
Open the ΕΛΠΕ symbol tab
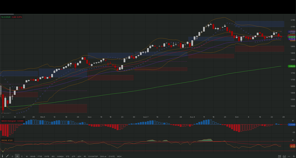[x=47, y=156]
